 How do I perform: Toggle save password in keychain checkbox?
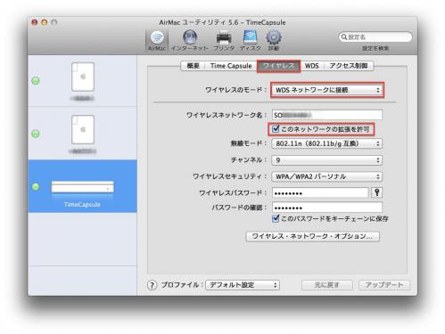tap(276, 218)
